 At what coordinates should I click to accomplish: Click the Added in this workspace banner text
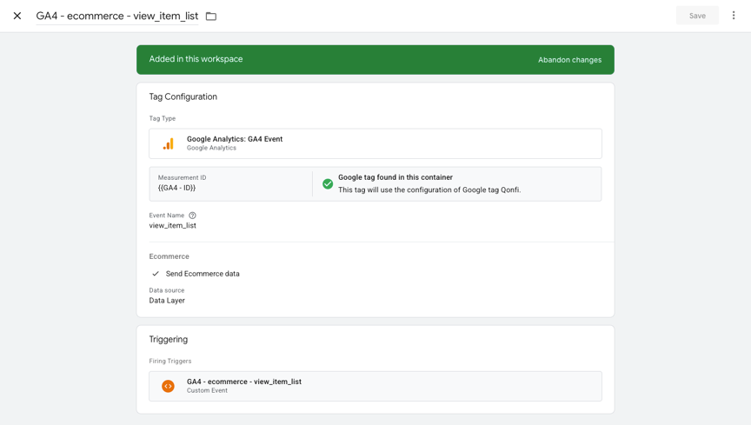point(196,59)
